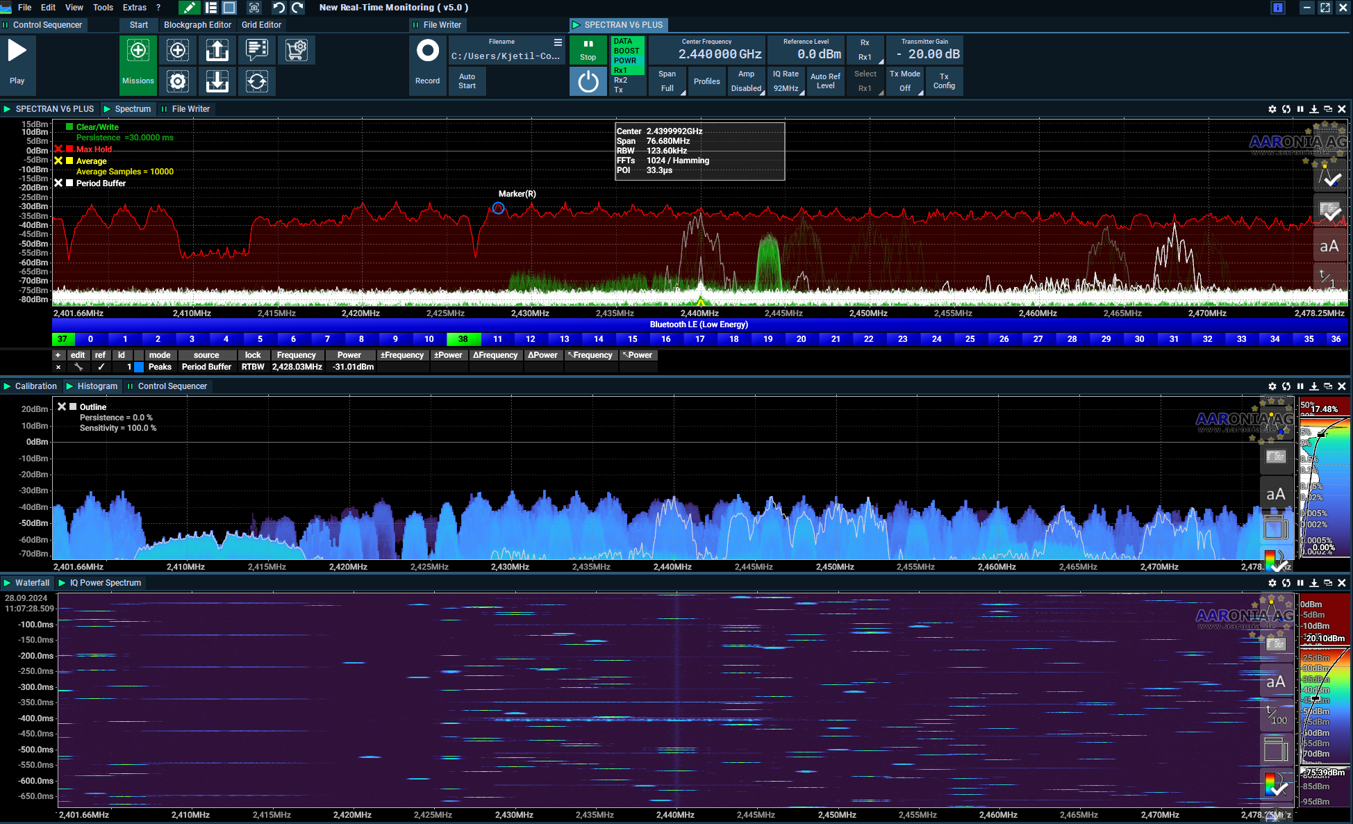Open the Tx Mode Off dropdown
This screenshot has height=824, width=1353.
pyautogui.click(x=905, y=81)
